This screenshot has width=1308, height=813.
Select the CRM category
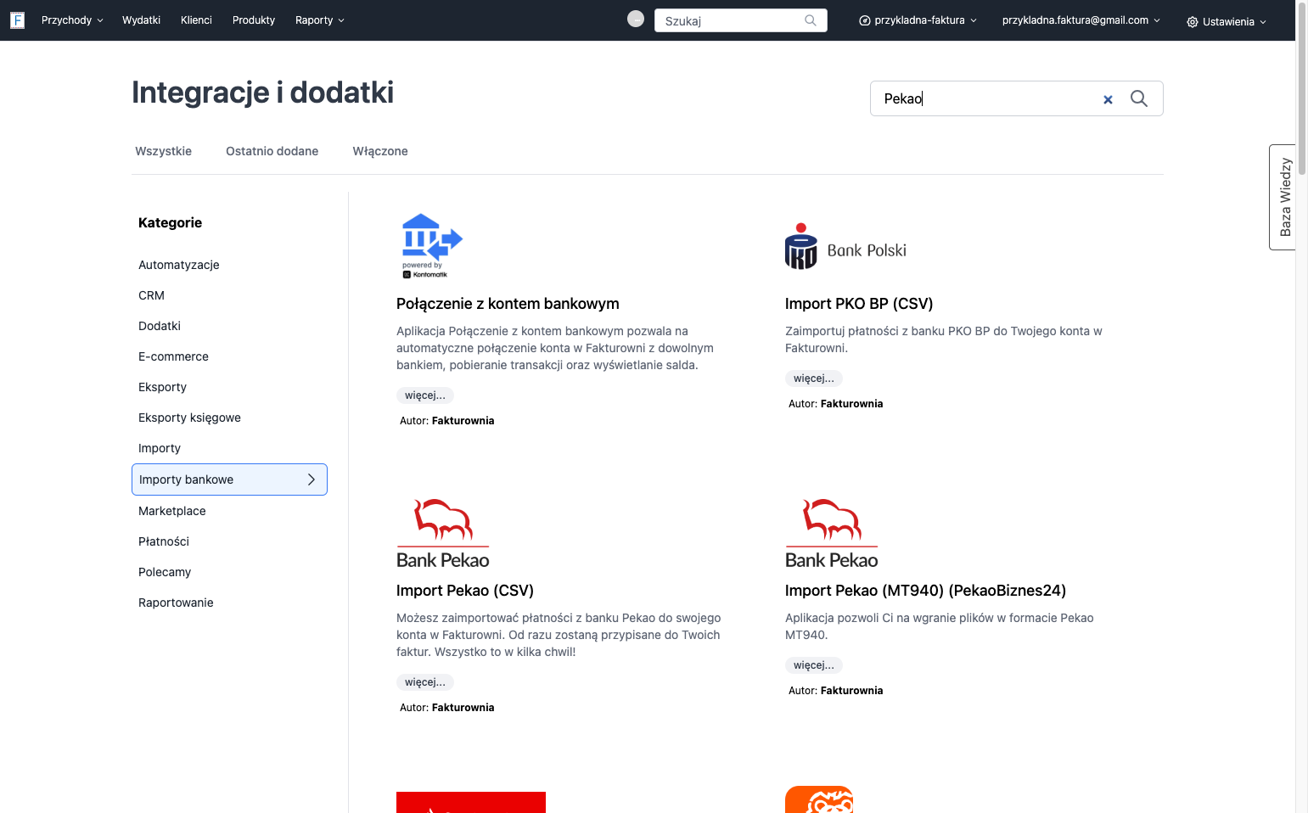(151, 295)
